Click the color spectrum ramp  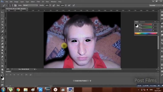[146, 33]
